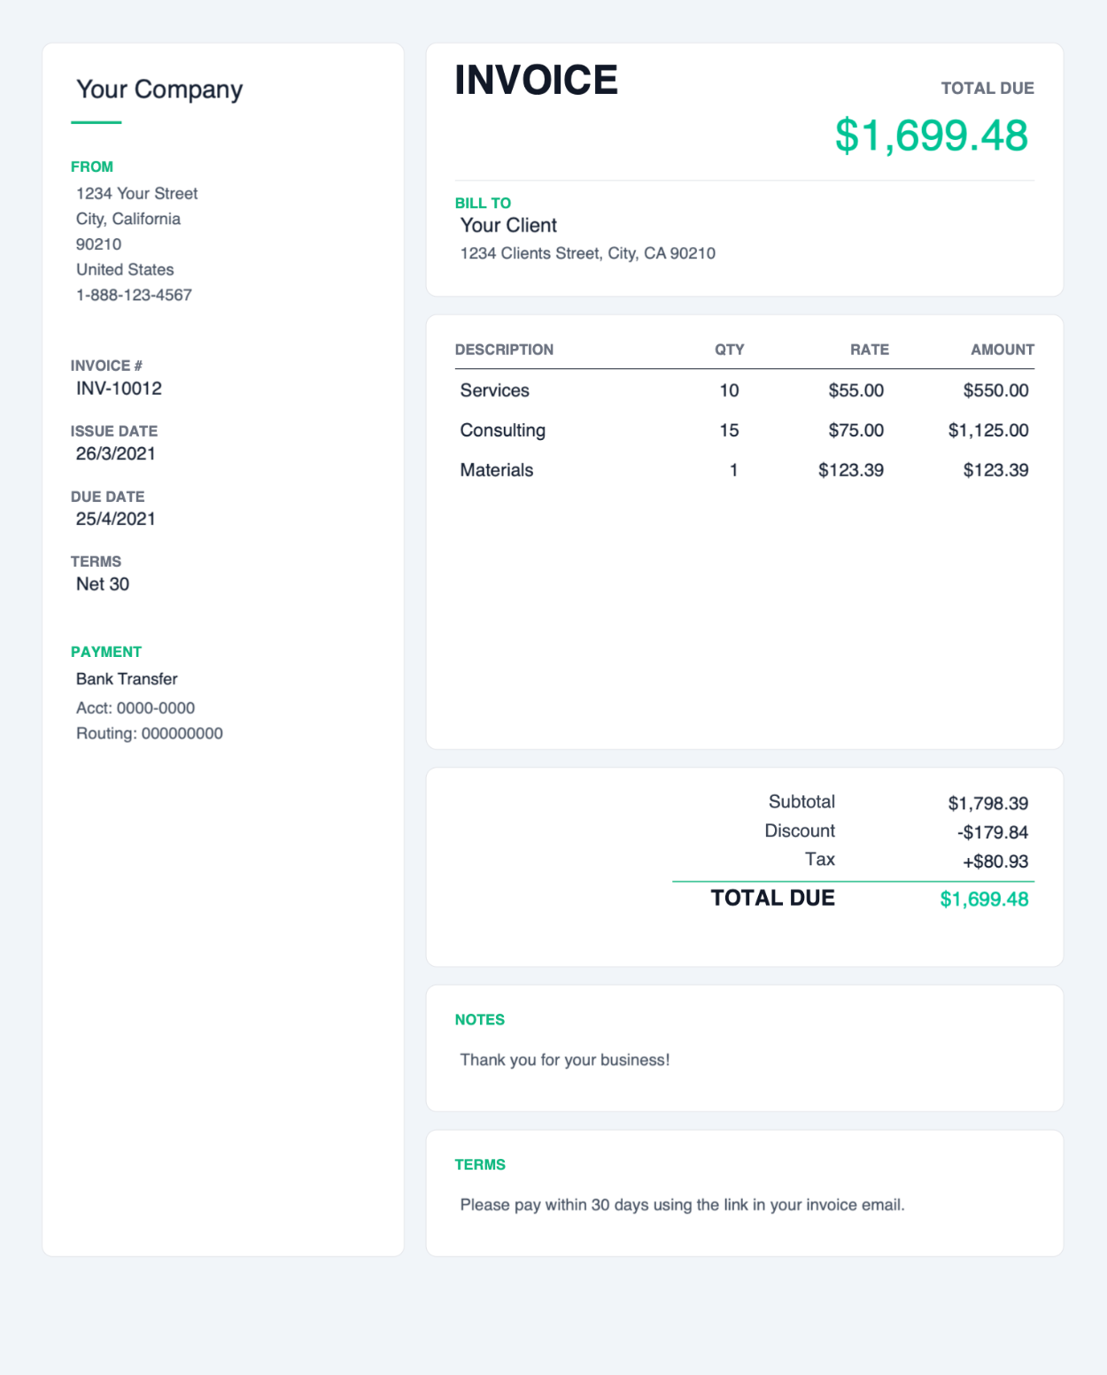Viewport: 1107px width, 1375px height.
Task: Click the ISSUE DATE label
Action: click(x=114, y=431)
